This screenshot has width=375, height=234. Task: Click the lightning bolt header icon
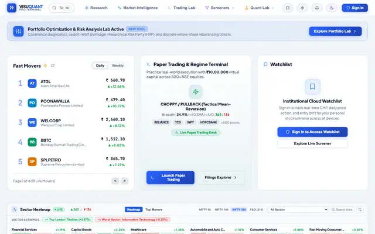tap(302, 8)
